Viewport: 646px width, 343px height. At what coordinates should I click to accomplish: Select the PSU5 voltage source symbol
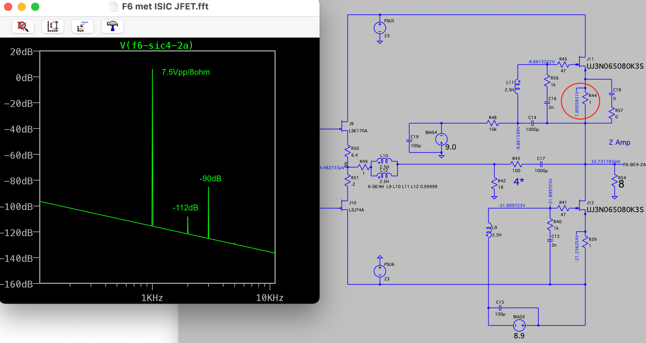point(380,28)
